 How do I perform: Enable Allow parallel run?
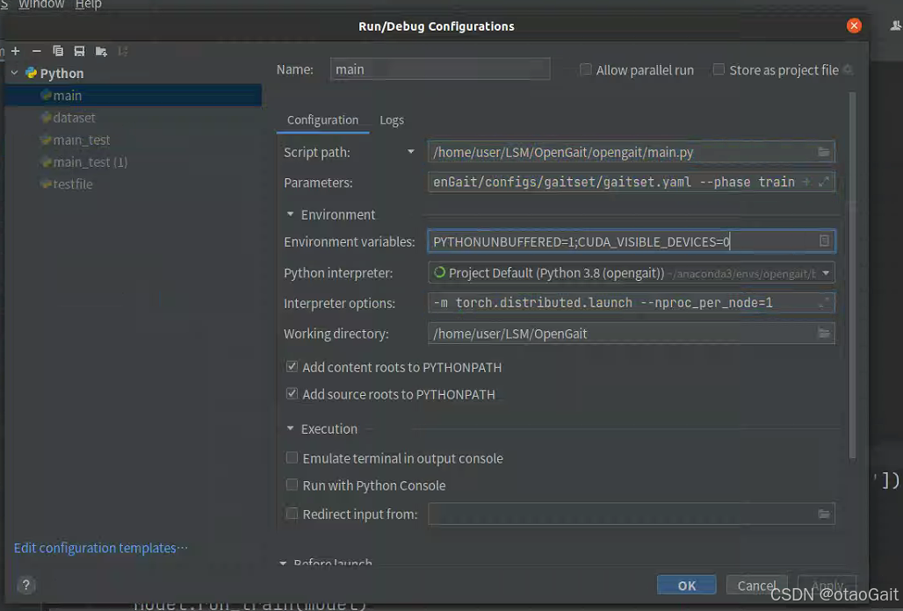585,69
